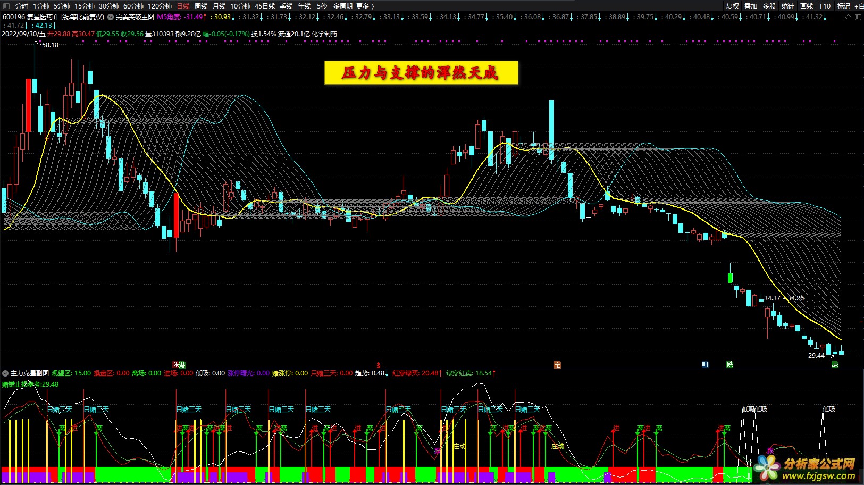This screenshot has width=864, height=485.
Task: Toggle the side panel icon above the price axis
Action: pos(858,17)
